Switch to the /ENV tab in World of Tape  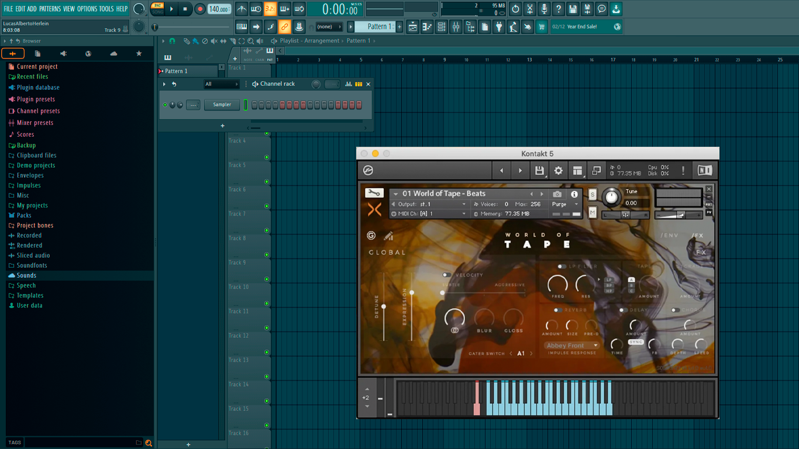point(669,236)
